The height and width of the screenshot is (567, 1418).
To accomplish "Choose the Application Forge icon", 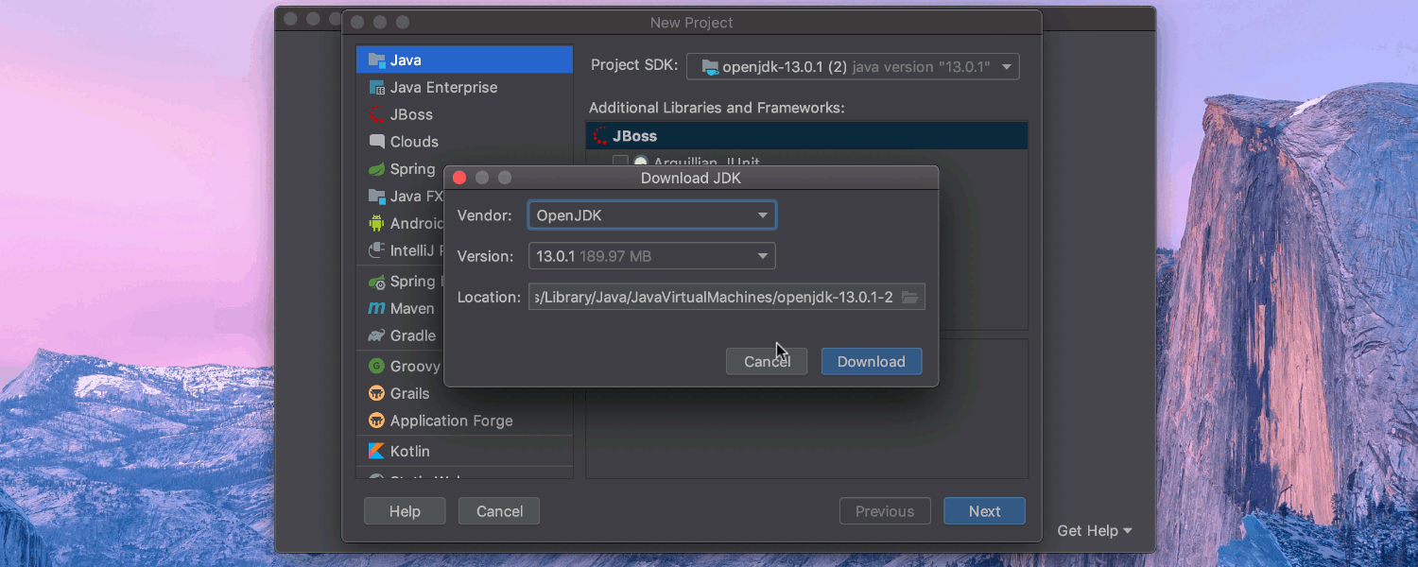I will [x=376, y=421].
